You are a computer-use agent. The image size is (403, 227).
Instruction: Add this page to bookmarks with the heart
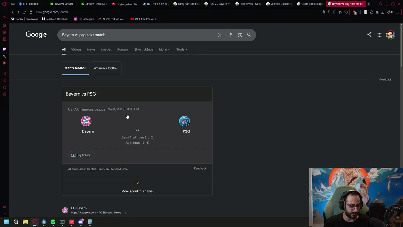click(346, 12)
